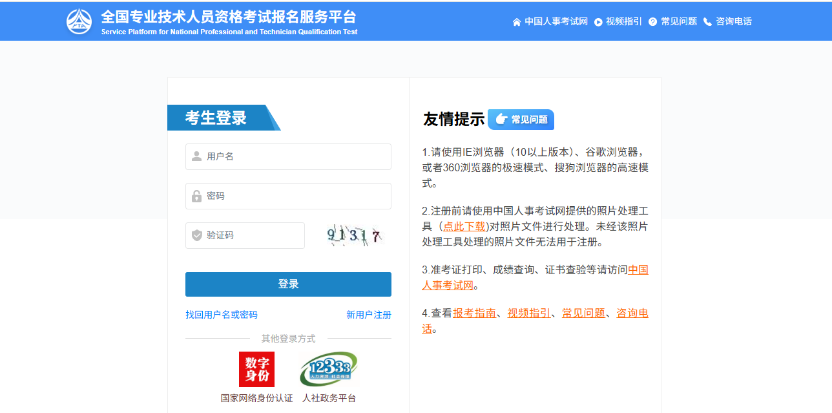Click the PTA platform logo
The height and width of the screenshot is (413, 832).
[x=79, y=20]
